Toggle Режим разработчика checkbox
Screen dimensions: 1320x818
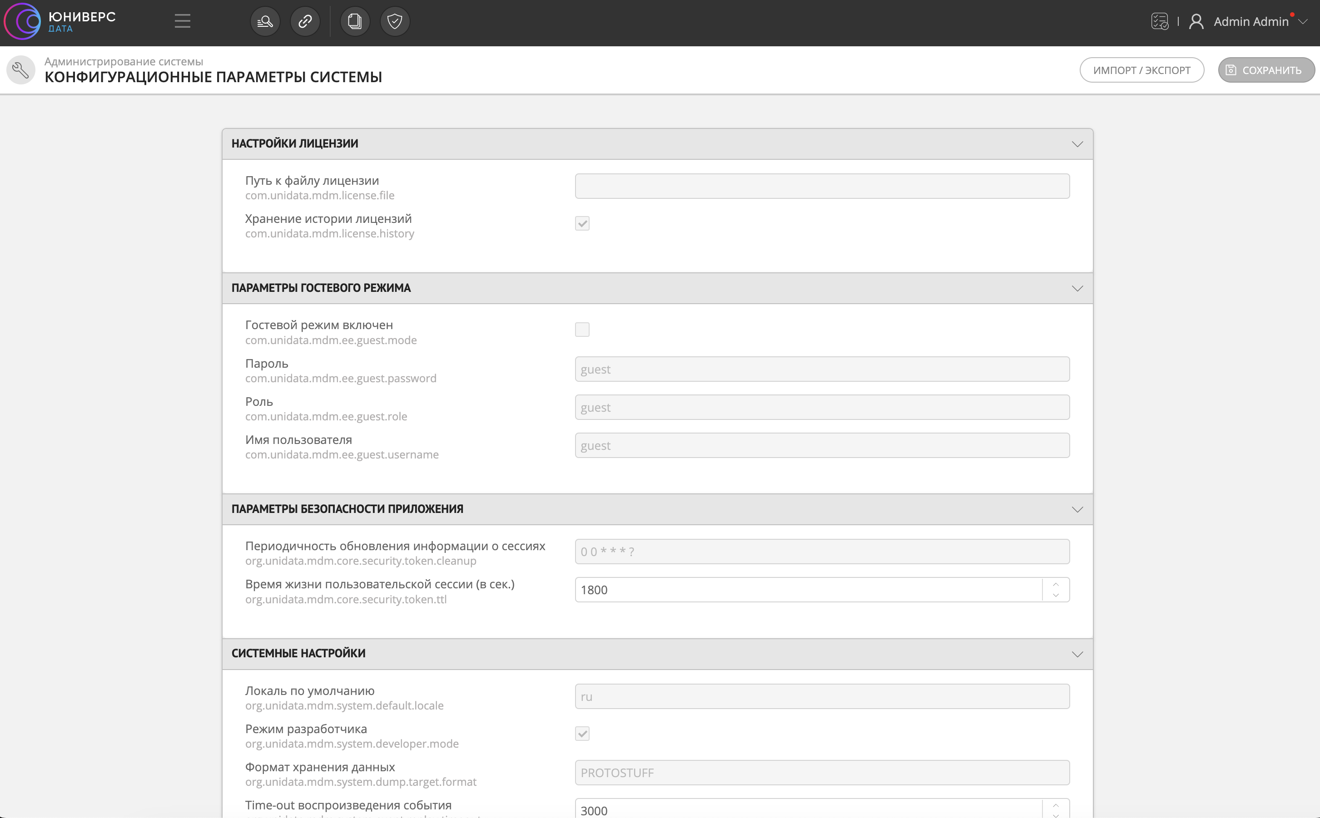point(582,734)
